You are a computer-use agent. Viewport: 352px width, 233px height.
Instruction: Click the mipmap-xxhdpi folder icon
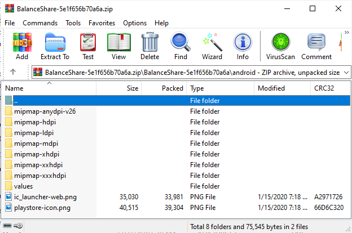point(8,165)
